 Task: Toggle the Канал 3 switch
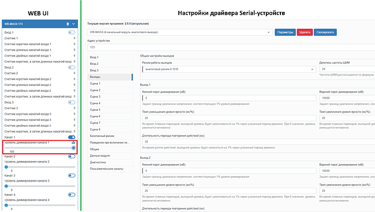[x=72, y=176]
